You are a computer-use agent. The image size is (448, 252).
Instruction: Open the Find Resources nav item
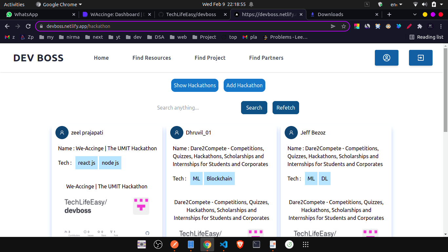tap(152, 58)
